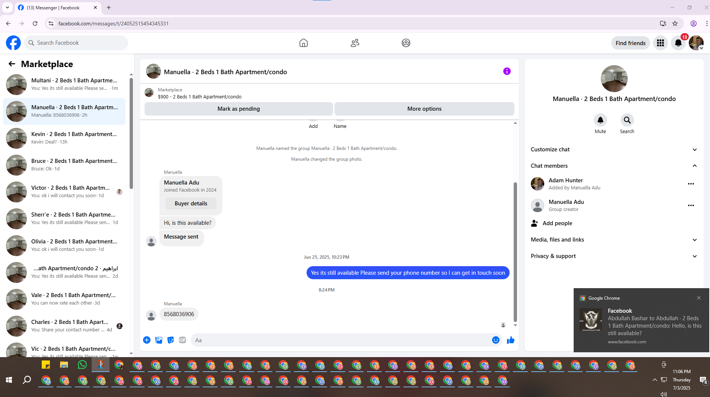710x397 pixels.
Task: Open WhatsApp from the taskbar
Action: [x=82, y=365]
